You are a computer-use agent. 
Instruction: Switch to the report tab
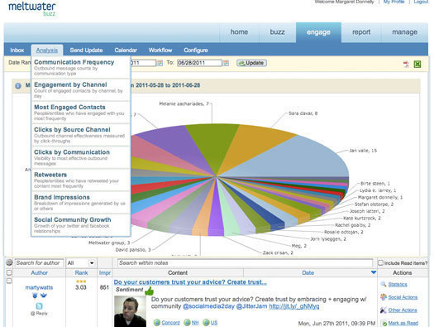tap(361, 32)
